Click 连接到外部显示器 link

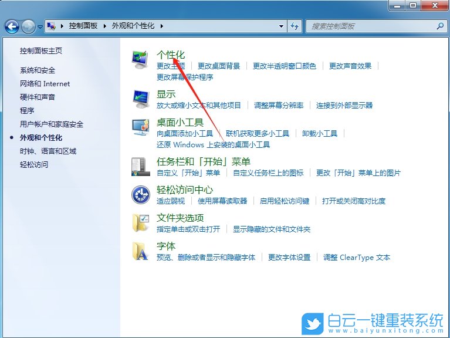344,105
